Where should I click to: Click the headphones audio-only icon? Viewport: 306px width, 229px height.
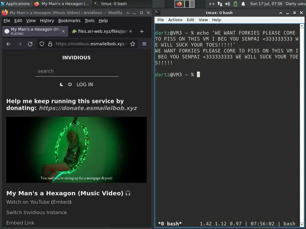[x=128, y=193]
